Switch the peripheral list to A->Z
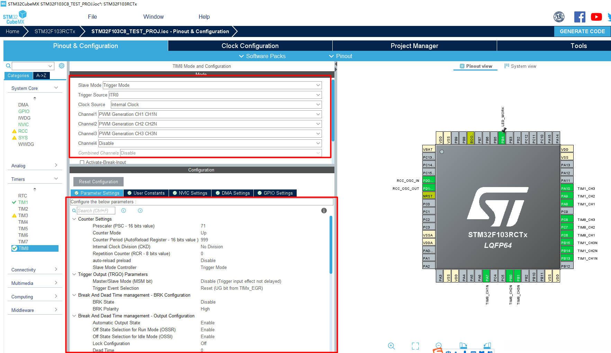 coord(41,75)
